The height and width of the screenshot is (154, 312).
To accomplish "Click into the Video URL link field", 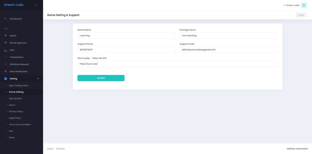I will (177, 64).
